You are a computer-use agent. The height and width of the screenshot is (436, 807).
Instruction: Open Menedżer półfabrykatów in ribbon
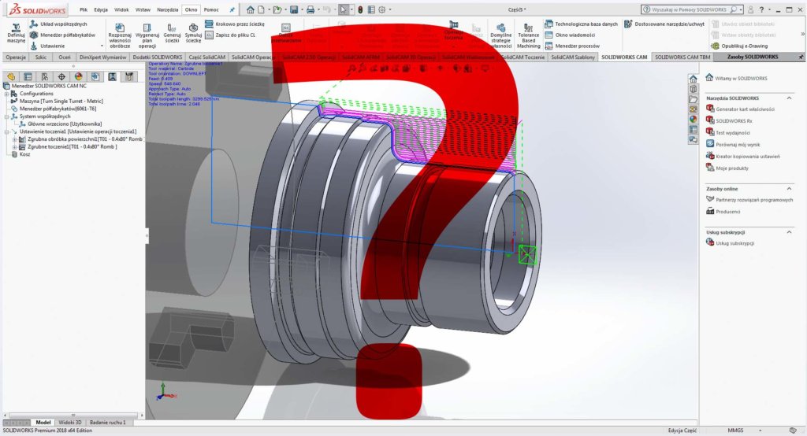pyautogui.click(x=62, y=35)
